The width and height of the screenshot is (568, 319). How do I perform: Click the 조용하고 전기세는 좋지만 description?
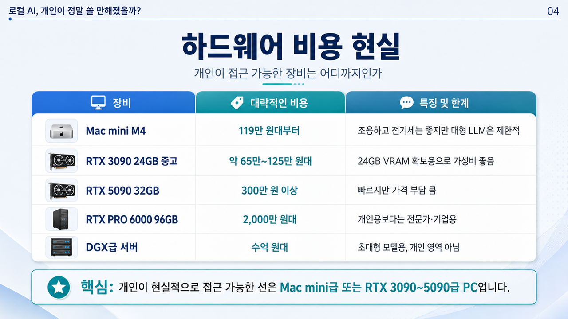click(438, 131)
